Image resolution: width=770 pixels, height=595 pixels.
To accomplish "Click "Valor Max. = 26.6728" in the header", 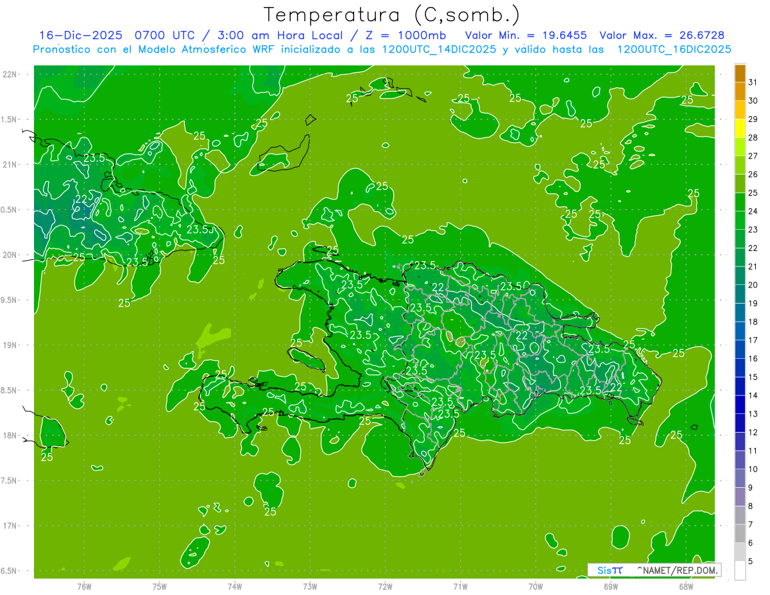I will 663,35.
